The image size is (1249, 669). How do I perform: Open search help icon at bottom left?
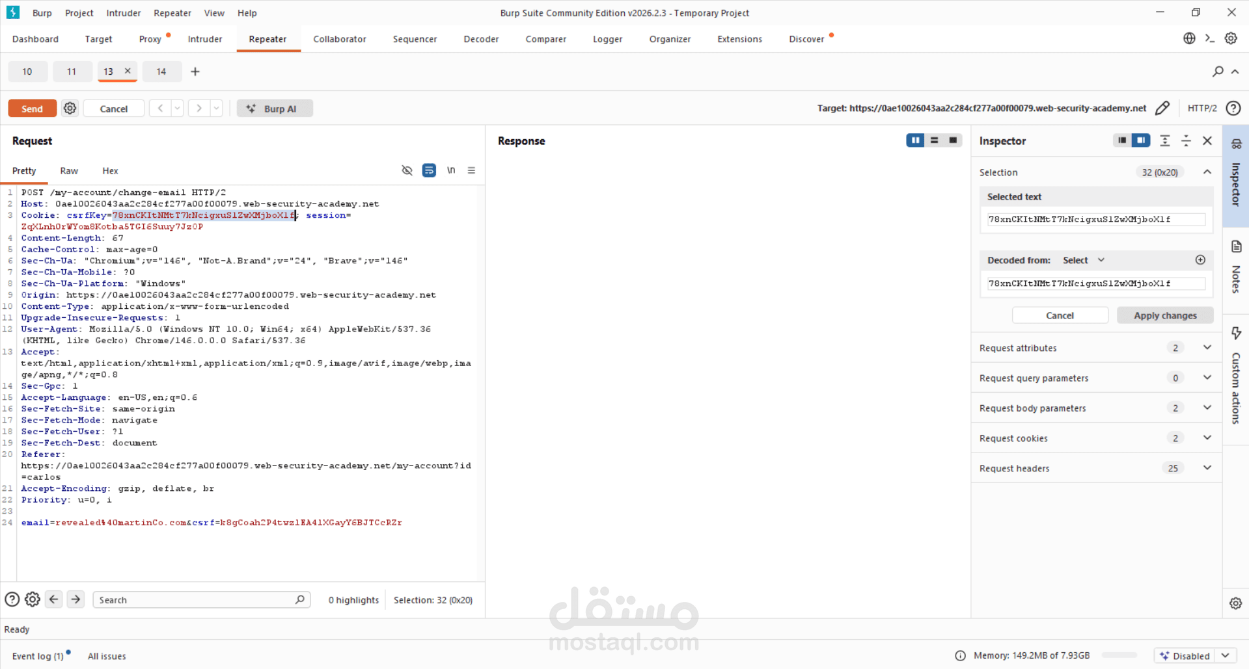pos(12,599)
